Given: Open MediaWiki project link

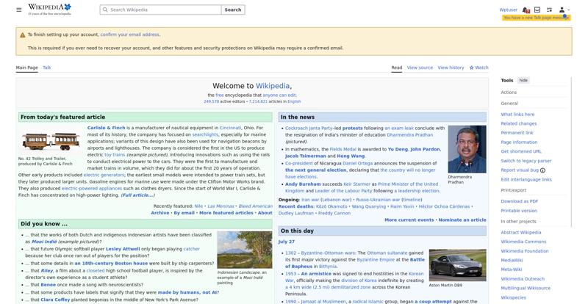Looking at the screenshot, I should coord(512,260).
